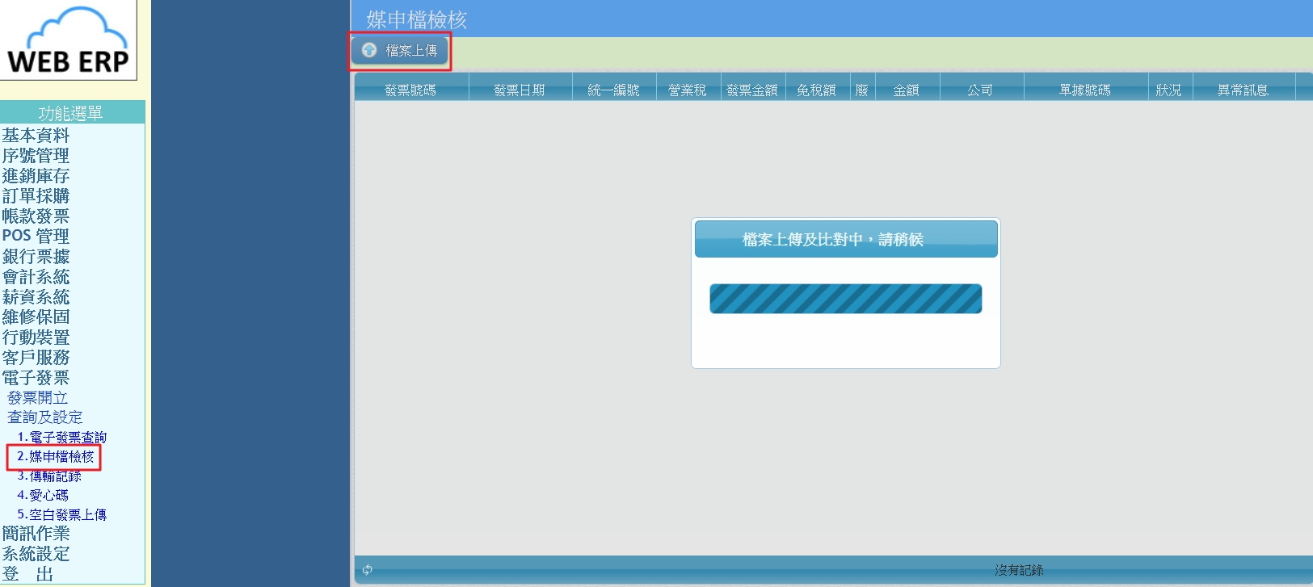1313x587 pixels.
Task: Click the WEB ERP cloud logo
Action: tap(69, 40)
